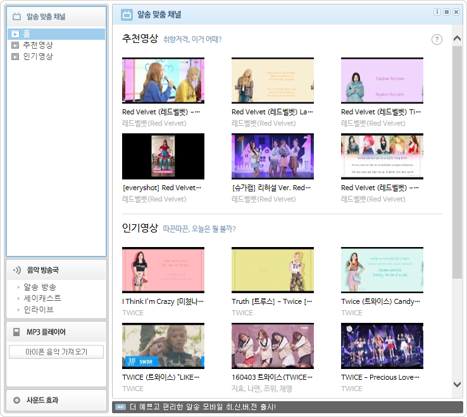The width and height of the screenshot is (467, 417).
Task: Click the TV icon in sidebar 알송 맞춤 채널 header
Action: 16,16
